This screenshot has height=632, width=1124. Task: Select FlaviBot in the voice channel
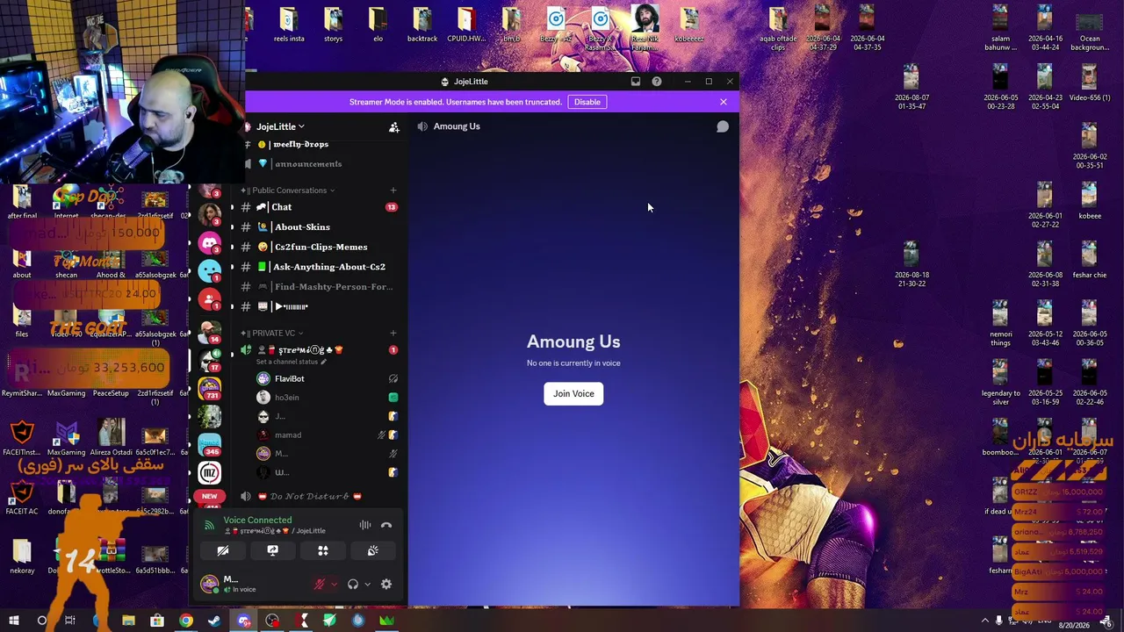point(327,379)
